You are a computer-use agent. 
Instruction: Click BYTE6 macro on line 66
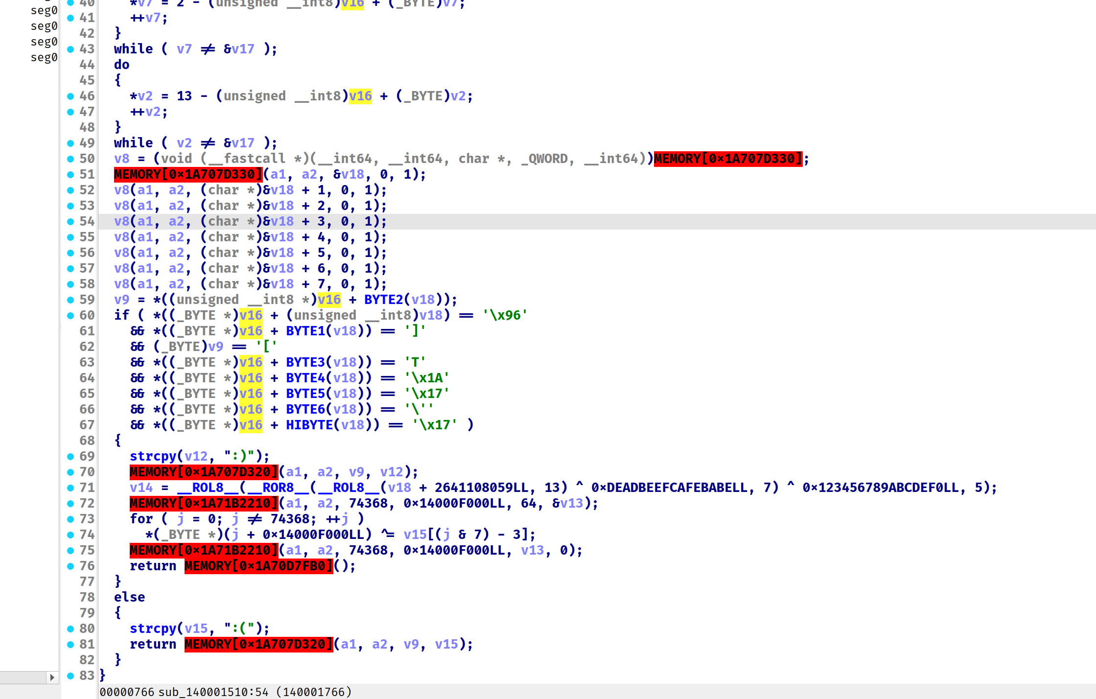(x=305, y=409)
